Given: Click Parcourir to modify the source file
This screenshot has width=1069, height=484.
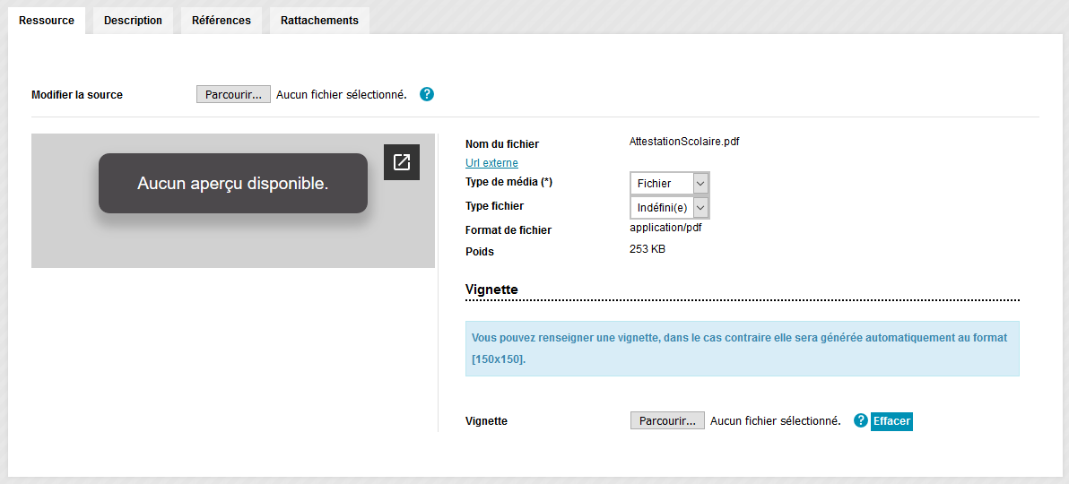Looking at the screenshot, I should 233,94.
